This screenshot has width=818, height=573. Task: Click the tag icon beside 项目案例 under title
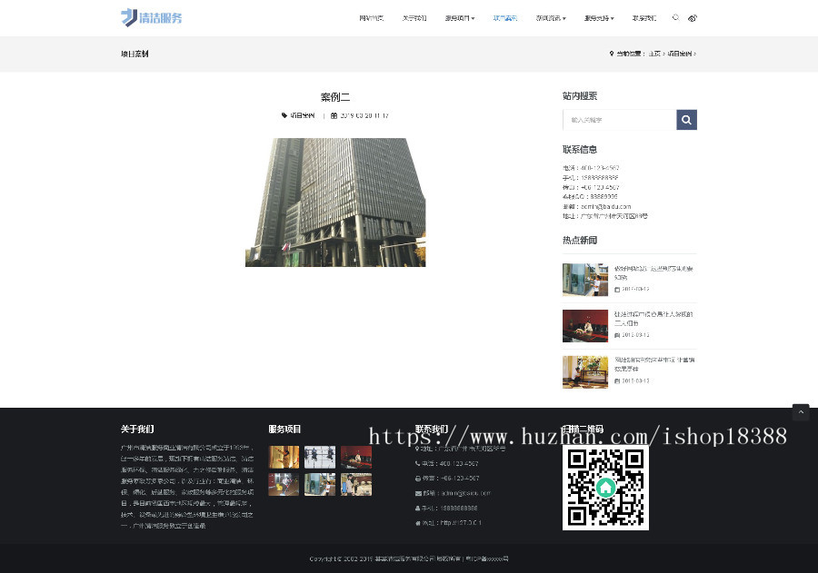(285, 115)
